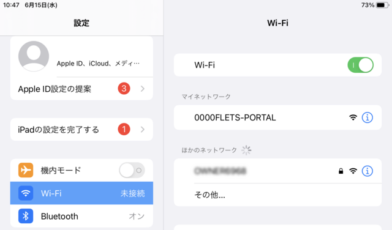Join the 0000FLETS-PORTAL network
The height and width of the screenshot is (230, 392).
[x=277, y=117]
